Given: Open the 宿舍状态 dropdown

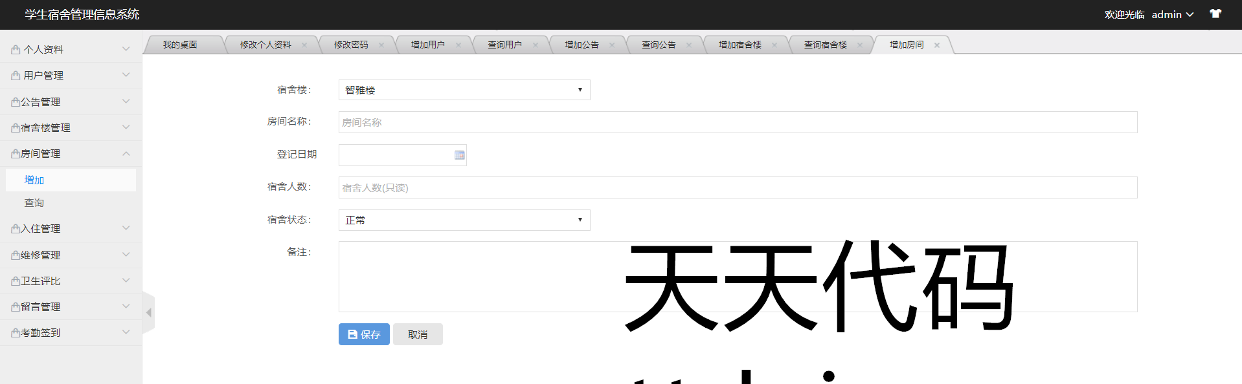Looking at the screenshot, I should [x=464, y=220].
